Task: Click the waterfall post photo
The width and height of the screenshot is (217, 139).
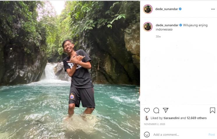Action: [x=70, y=69]
